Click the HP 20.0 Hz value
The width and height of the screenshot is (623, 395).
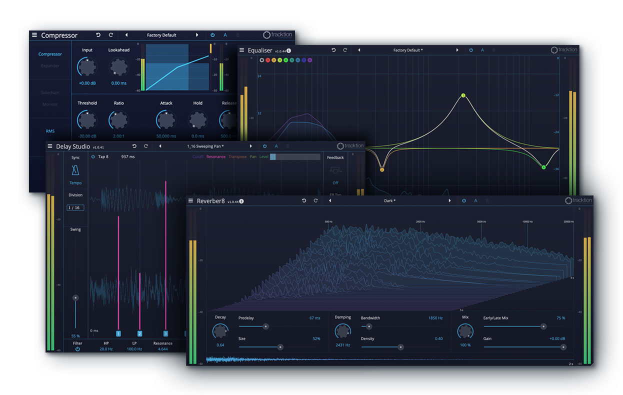point(106,349)
